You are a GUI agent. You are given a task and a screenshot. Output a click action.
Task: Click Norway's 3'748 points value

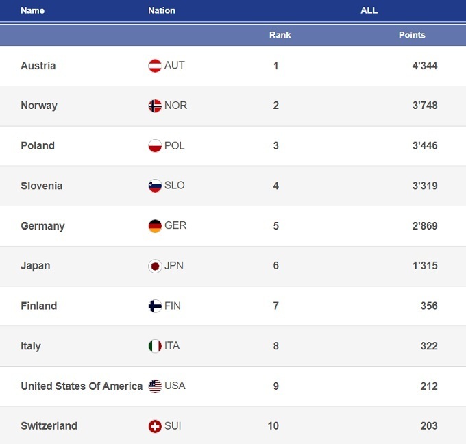coord(424,106)
